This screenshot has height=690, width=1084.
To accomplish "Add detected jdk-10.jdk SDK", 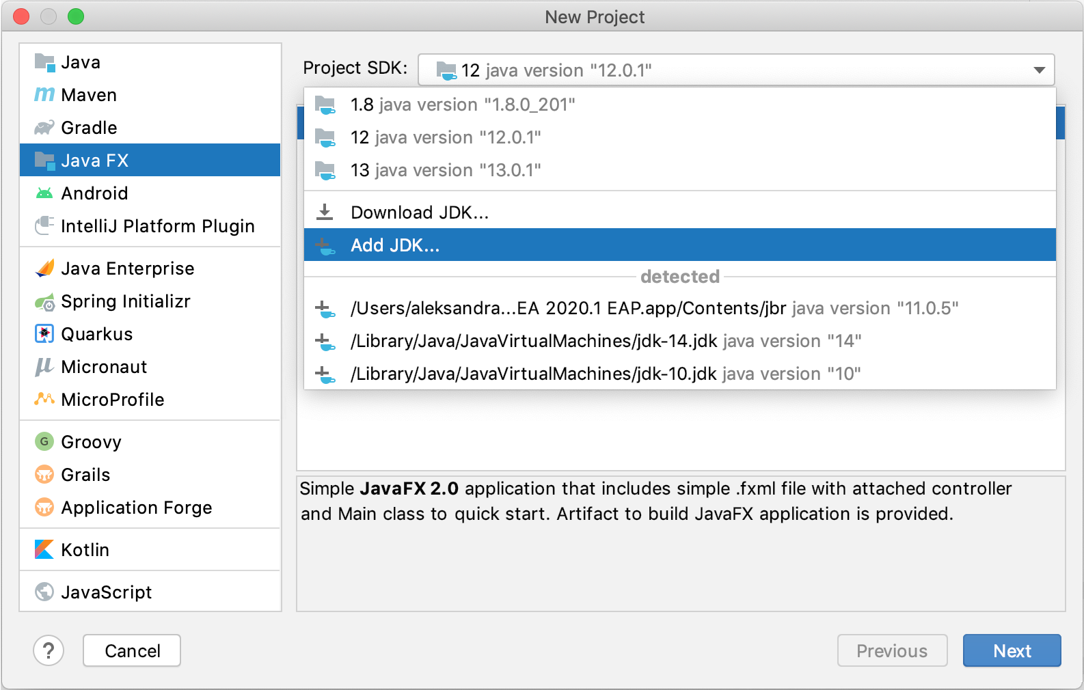I will 680,374.
